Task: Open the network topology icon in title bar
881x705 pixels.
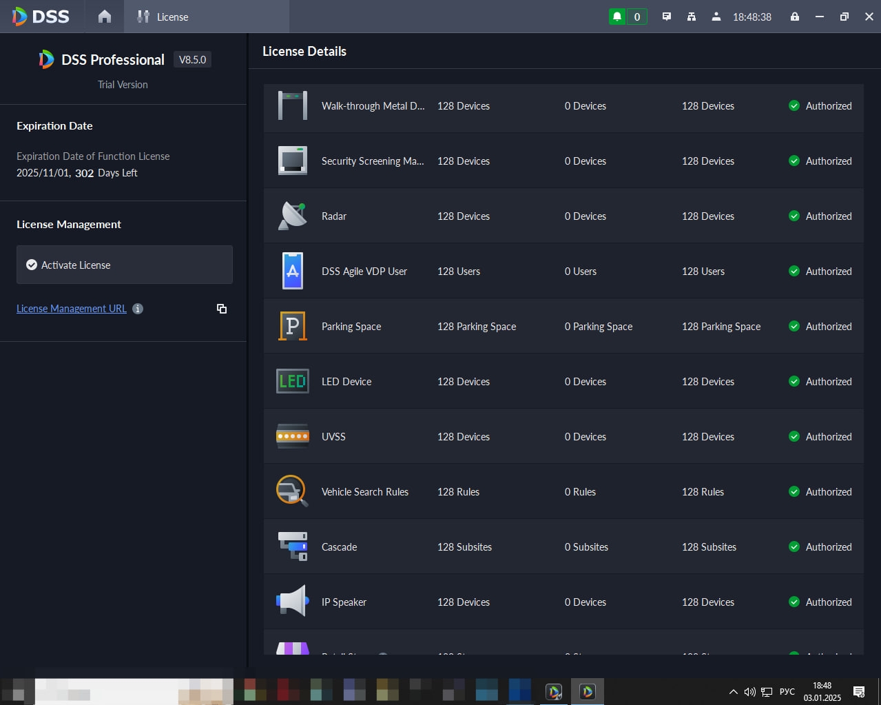Action: point(692,17)
